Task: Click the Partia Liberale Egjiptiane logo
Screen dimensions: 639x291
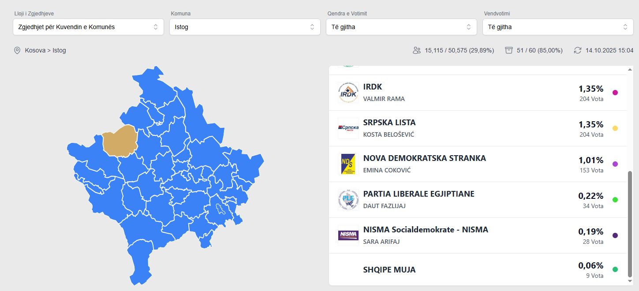Action: (348, 200)
